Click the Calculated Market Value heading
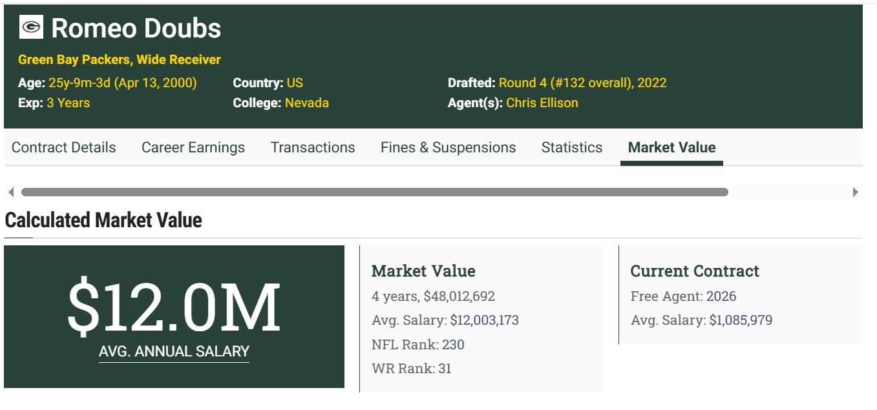 click(103, 220)
